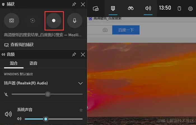Image resolution: width=196 pixels, height=125 pixels.
Task: Start recording with the record button
Action: pyautogui.click(x=54, y=20)
